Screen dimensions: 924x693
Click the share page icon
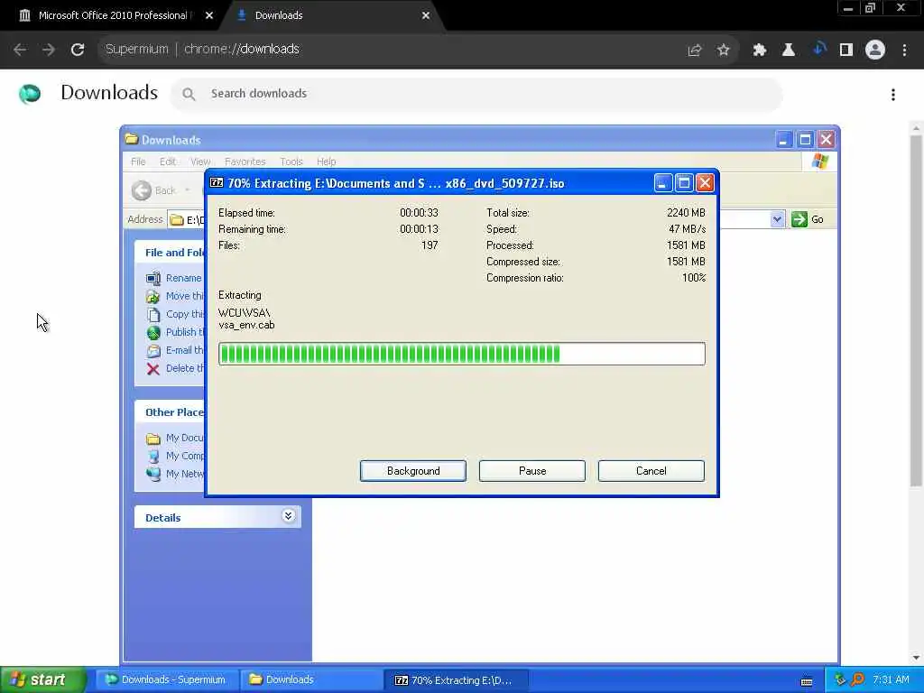(x=695, y=51)
